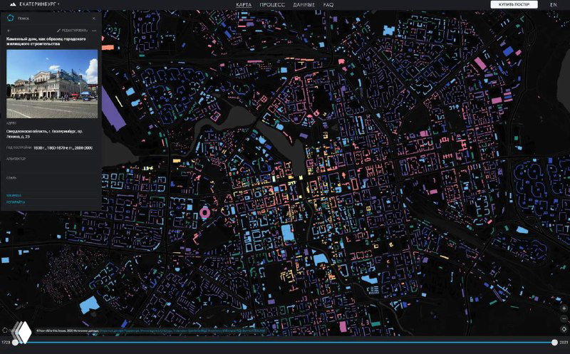Locate my position on the map
Screen dimensions: 570x354
564,329
